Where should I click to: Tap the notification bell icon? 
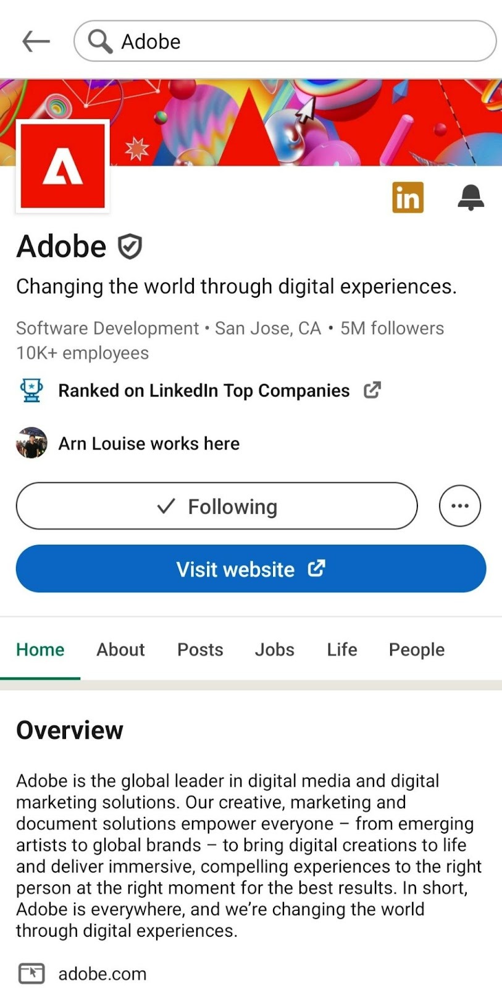[471, 198]
